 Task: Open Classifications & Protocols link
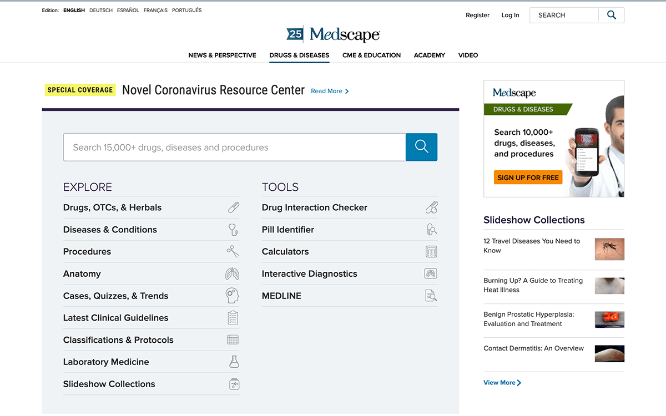point(118,340)
